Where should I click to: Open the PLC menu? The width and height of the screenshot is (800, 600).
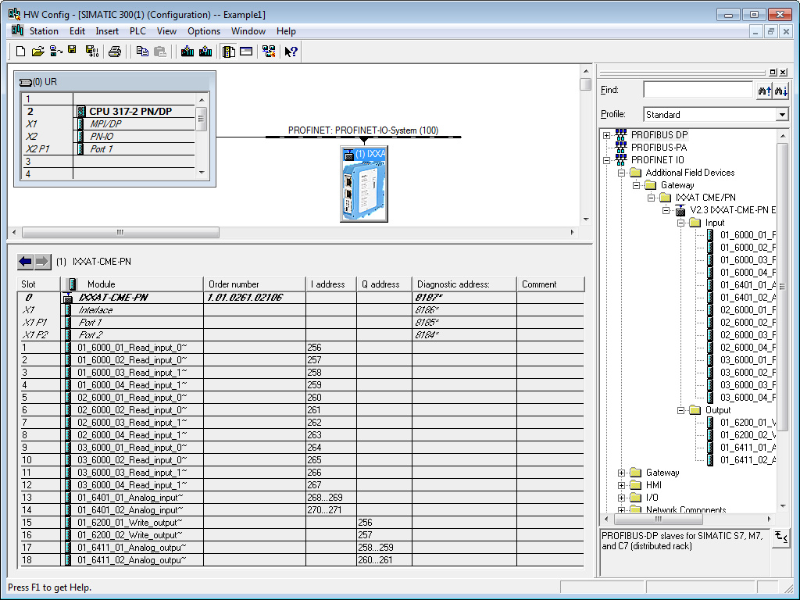tap(137, 31)
